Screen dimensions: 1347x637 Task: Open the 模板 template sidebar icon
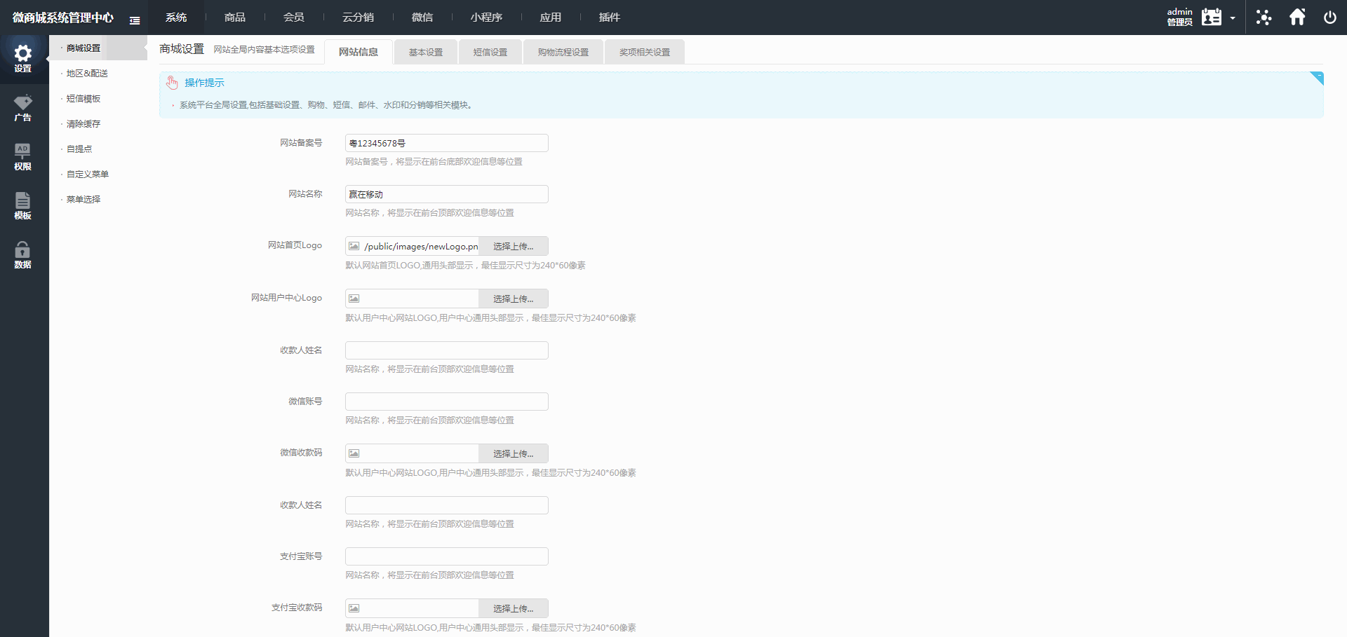[x=22, y=206]
